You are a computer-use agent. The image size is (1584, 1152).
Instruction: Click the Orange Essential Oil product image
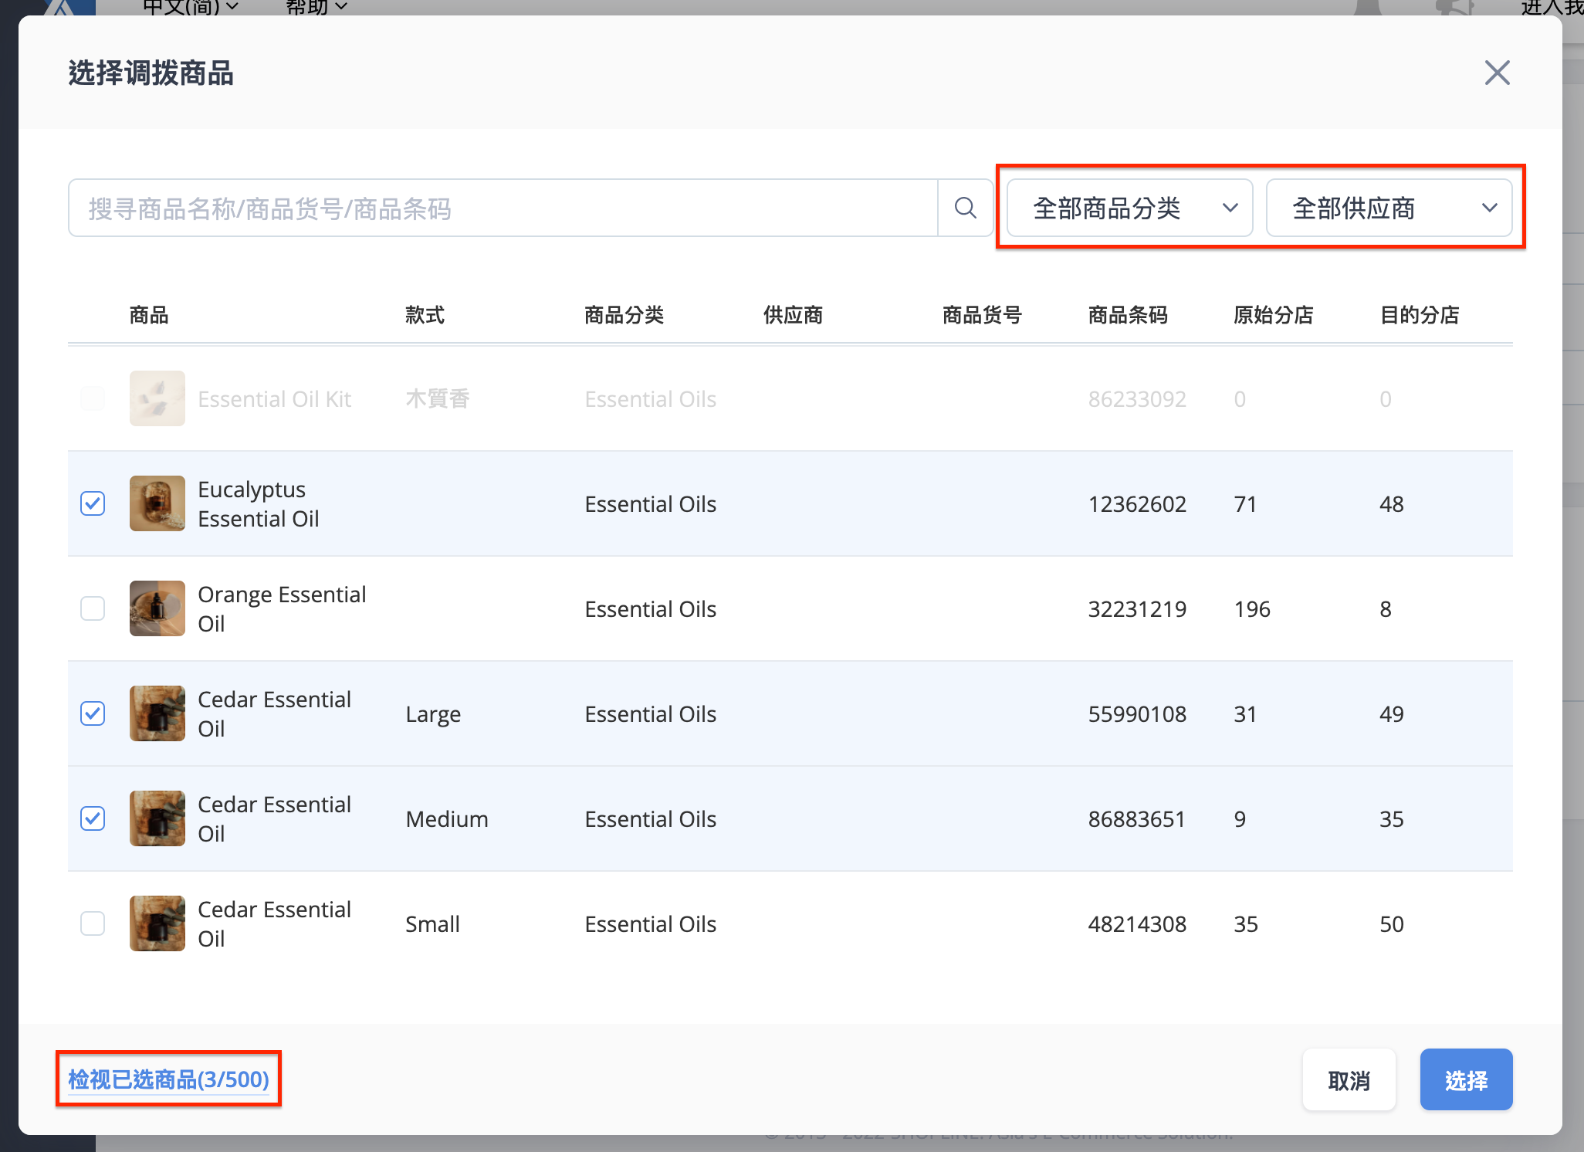157,608
